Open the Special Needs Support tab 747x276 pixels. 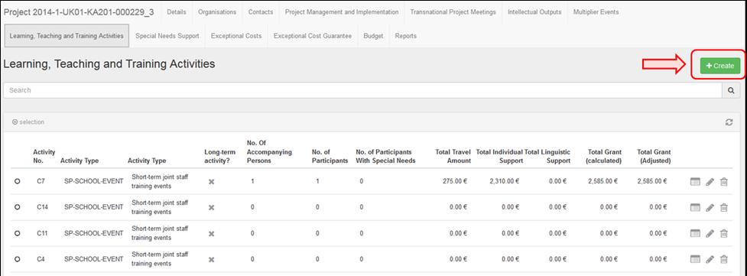pos(167,36)
